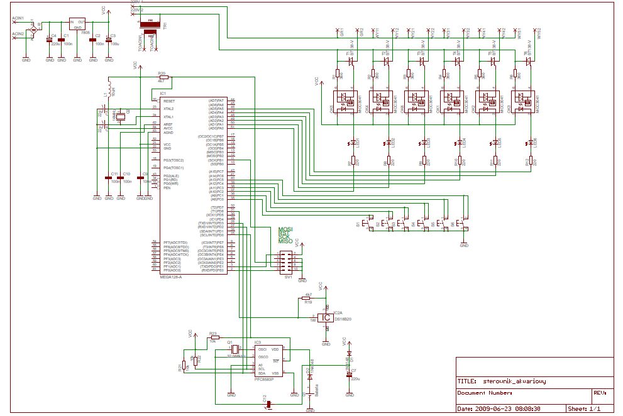Select the IC2A DS18B20 sensor symbol
This screenshot has width=623, height=416.
click(326, 317)
